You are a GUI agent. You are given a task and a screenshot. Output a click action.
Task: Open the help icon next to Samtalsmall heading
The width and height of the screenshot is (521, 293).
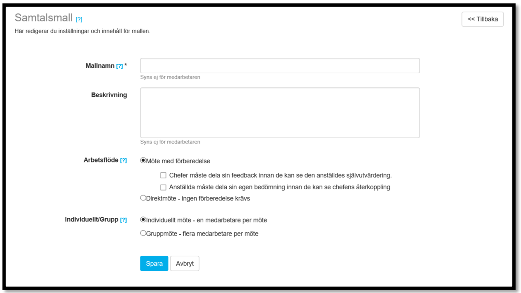coord(79,19)
